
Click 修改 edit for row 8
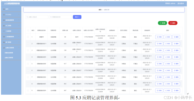168,84
